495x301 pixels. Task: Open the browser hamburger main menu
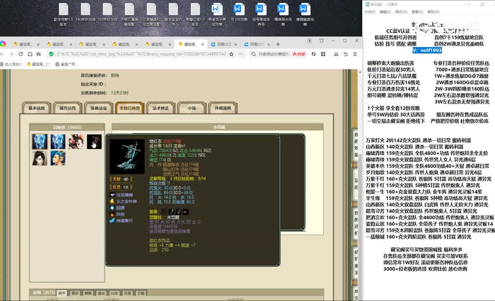(355, 54)
